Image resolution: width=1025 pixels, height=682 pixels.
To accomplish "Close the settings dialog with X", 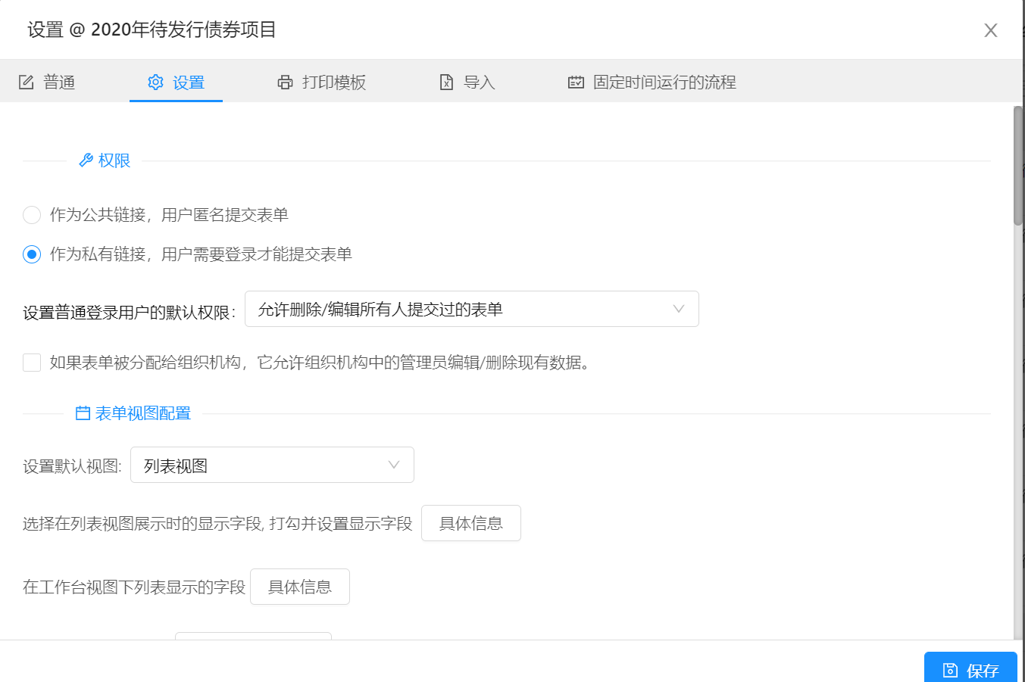I will click(991, 30).
